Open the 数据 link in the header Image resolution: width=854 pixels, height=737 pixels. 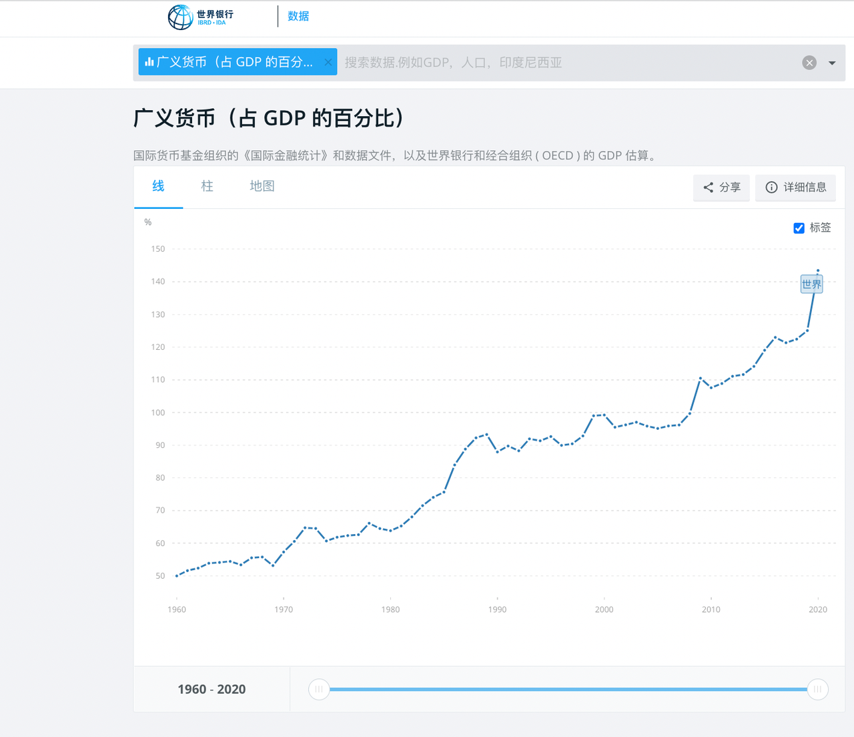point(298,15)
